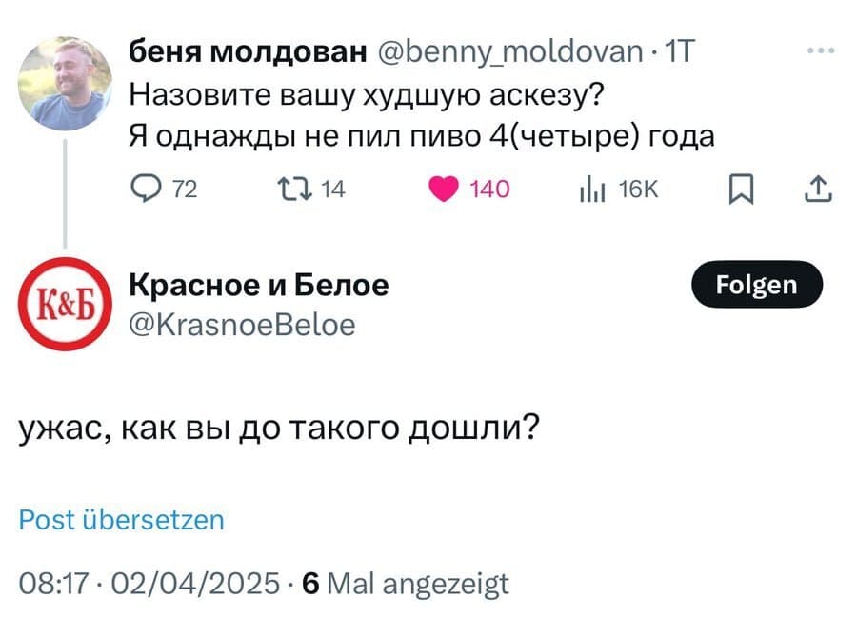Unlike the post via the pink heart
857x619 pixels.
coord(443,190)
